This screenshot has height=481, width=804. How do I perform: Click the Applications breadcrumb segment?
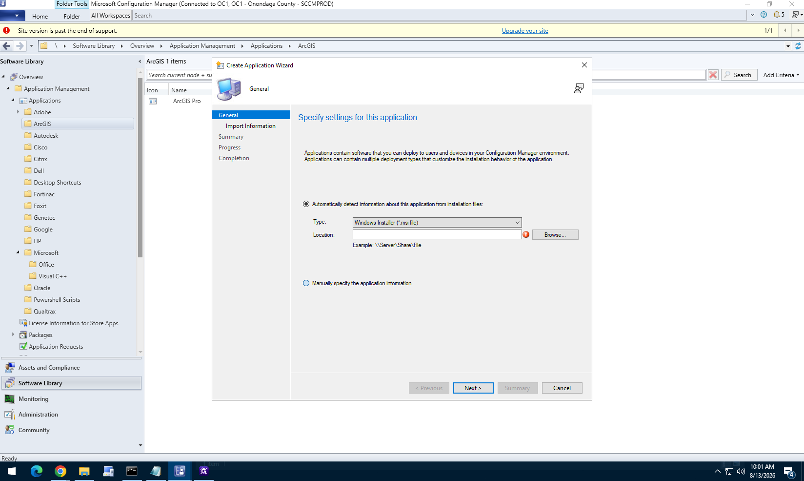tap(266, 46)
